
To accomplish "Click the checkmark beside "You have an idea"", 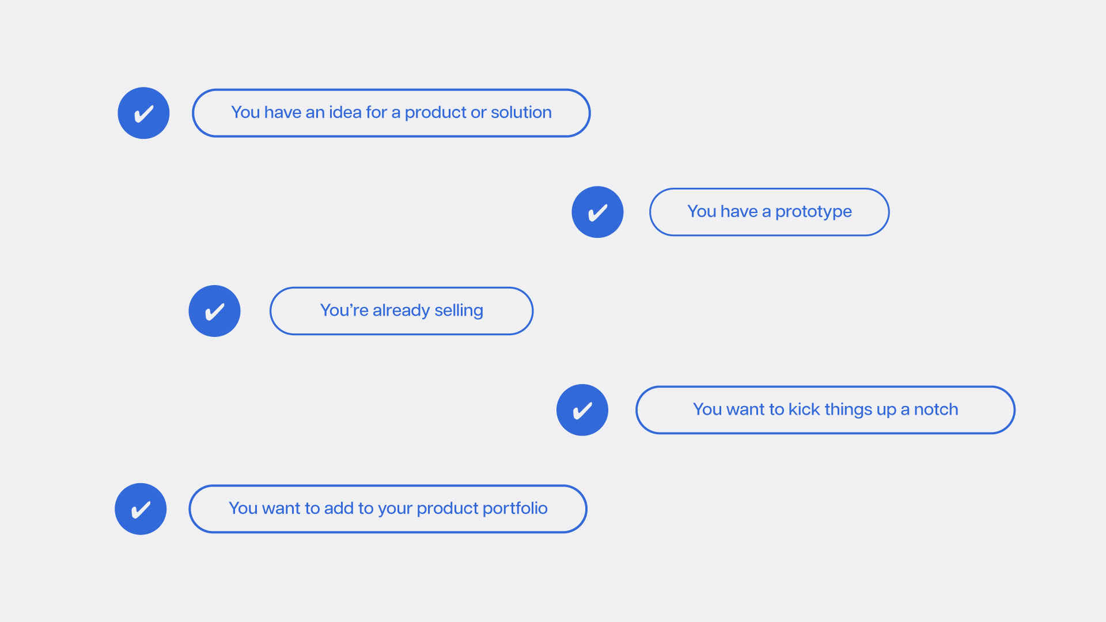I will click(x=143, y=113).
